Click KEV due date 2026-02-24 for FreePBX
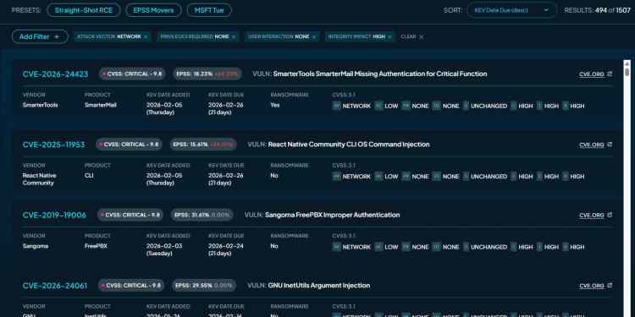The width and height of the screenshot is (635, 317). (226, 246)
